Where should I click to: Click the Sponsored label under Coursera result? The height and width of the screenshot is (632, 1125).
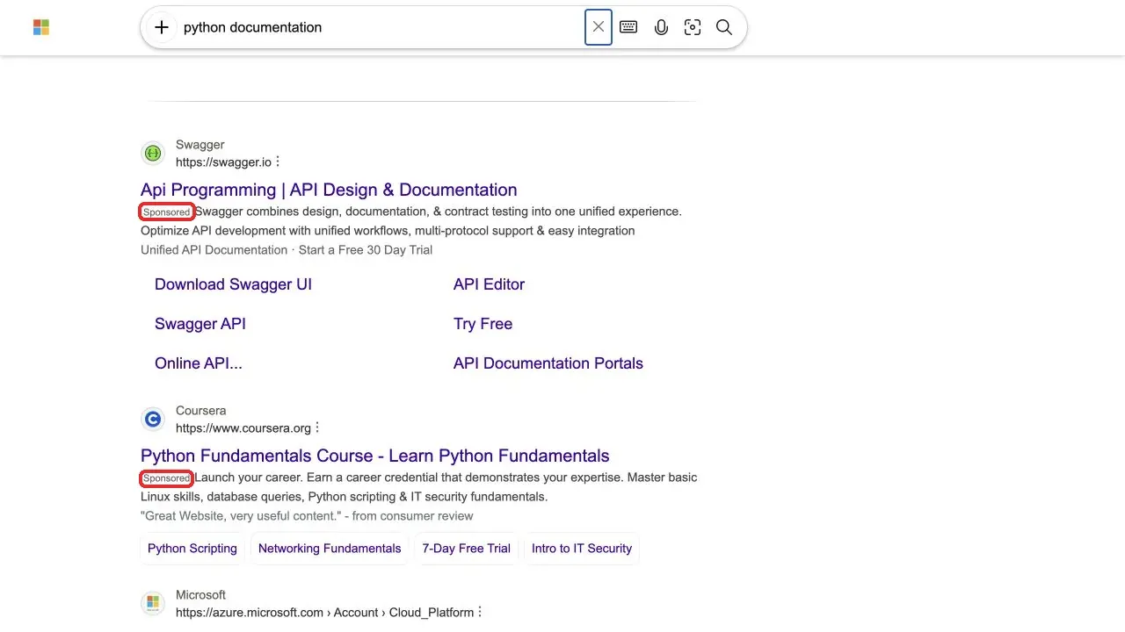[167, 478]
